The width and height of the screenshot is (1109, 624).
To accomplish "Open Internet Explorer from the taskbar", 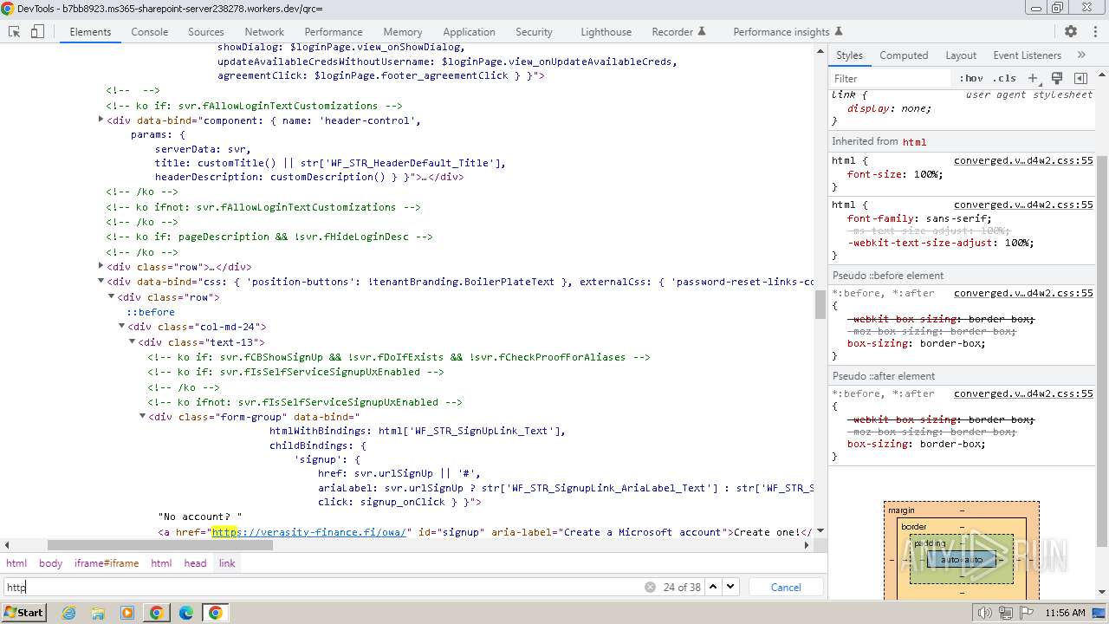I will (x=68, y=613).
